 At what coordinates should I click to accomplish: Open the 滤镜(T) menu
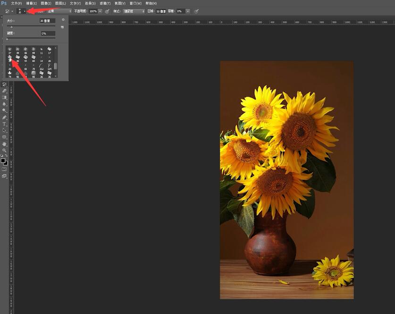click(x=105, y=3)
